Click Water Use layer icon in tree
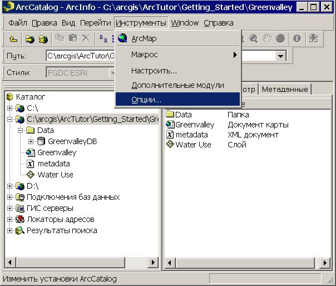 click(31, 175)
